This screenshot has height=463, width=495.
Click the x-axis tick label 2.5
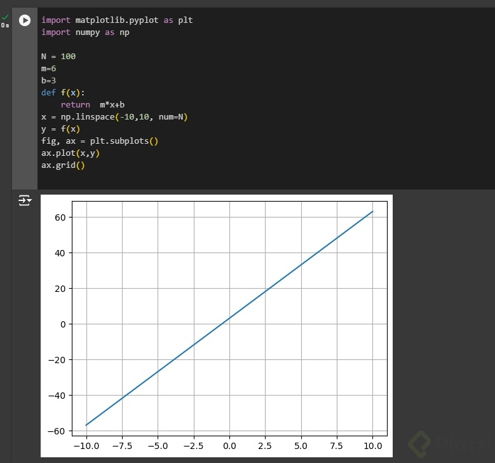(x=265, y=446)
